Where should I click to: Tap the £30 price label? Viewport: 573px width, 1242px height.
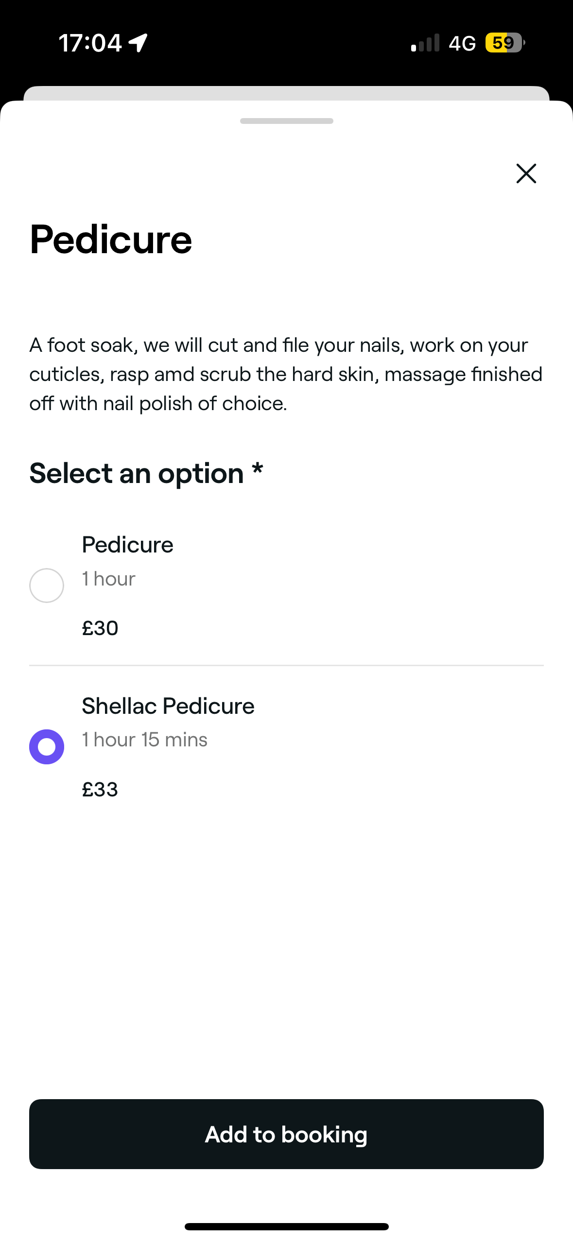coord(100,628)
